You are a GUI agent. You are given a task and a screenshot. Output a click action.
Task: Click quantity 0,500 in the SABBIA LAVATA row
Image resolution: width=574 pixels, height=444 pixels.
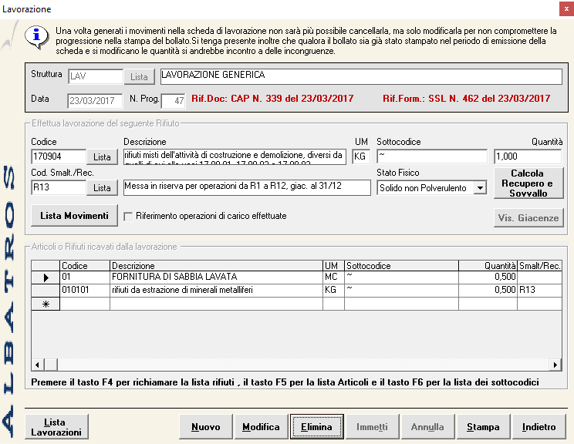pos(488,277)
